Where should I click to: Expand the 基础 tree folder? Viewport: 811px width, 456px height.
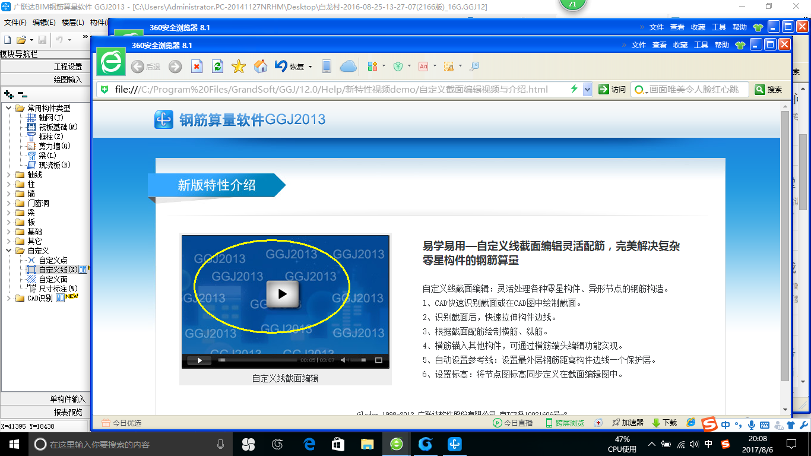(9, 232)
